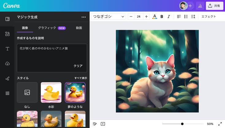Open the Apps grid icon

[x=7, y=93]
